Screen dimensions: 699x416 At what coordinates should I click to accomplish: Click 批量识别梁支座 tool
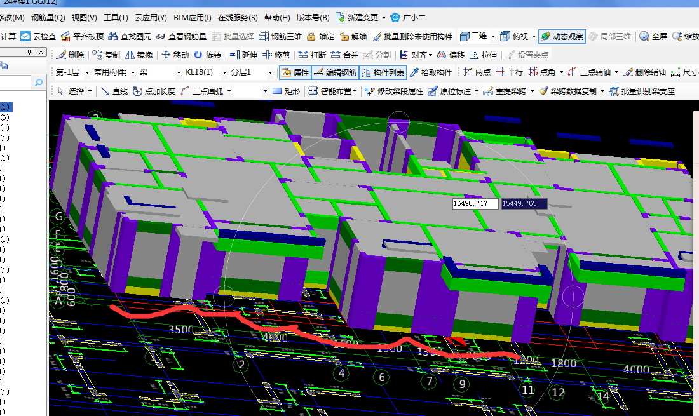click(x=642, y=91)
